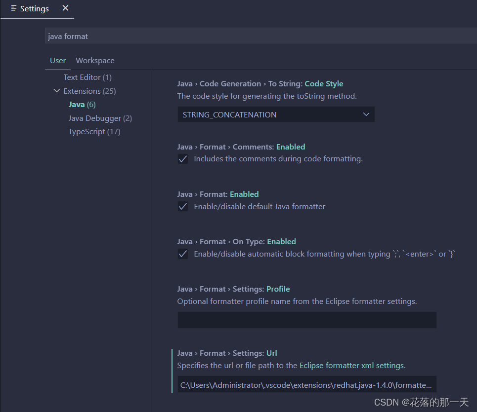Switch to the User settings tab
Viewport: 477px width, 412px height.
click(58, 60)
